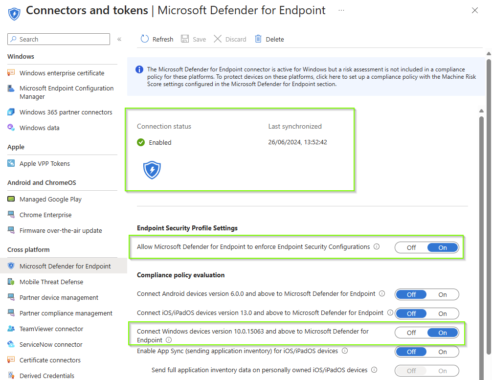Click the Windows enterprise certificate icon
Image resolution: width=492 pixels, height=380 pixels.
11,73
